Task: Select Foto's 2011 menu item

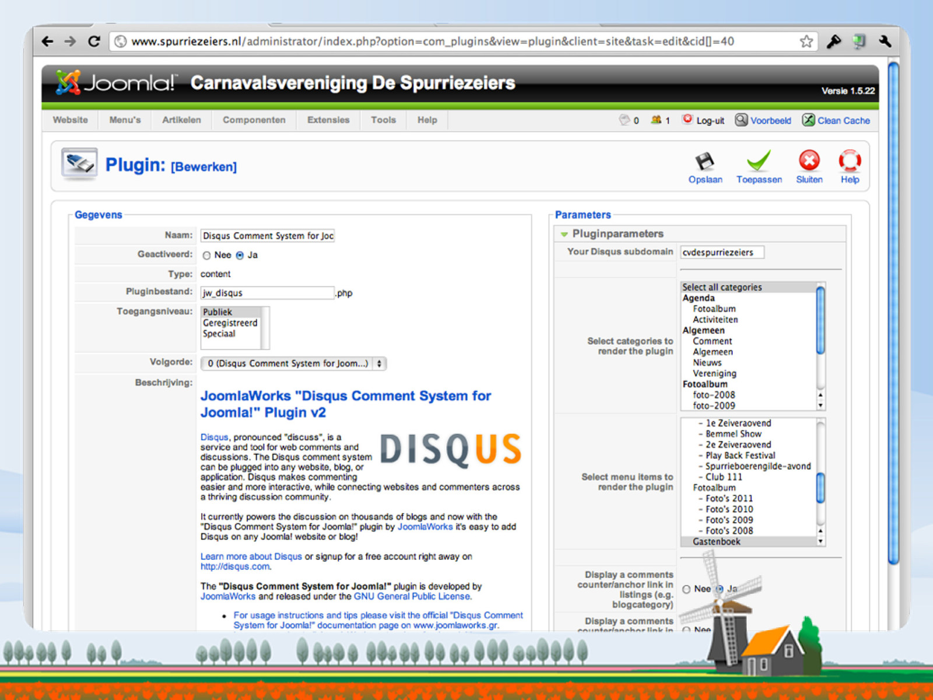Action: 729,498
